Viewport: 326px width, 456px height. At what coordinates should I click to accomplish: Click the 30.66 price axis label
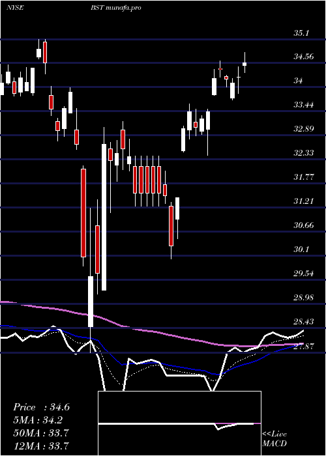pyautogui.click(x=303, y=226)
